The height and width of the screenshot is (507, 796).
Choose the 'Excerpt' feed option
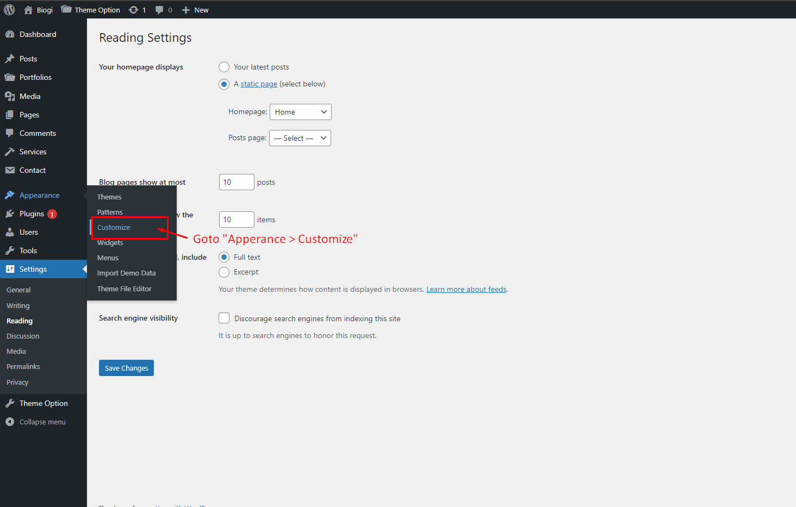[x=224, y=272]
